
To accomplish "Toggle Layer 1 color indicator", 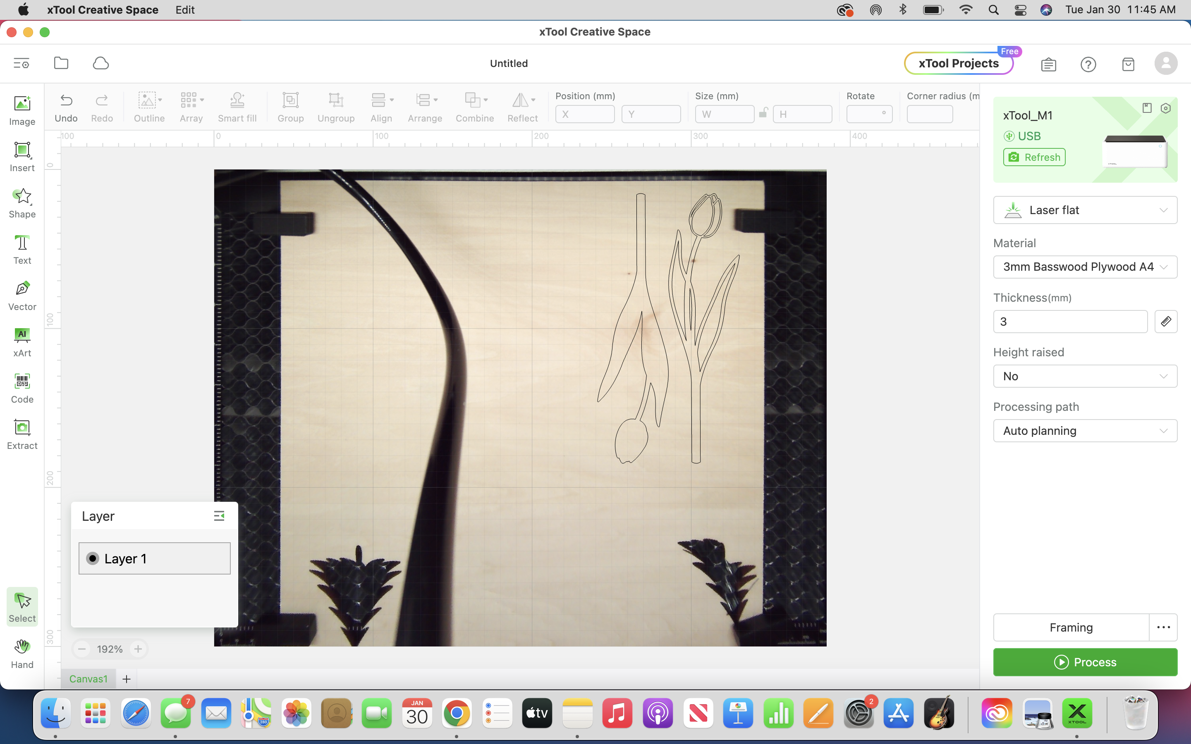I will click(93, 558).
